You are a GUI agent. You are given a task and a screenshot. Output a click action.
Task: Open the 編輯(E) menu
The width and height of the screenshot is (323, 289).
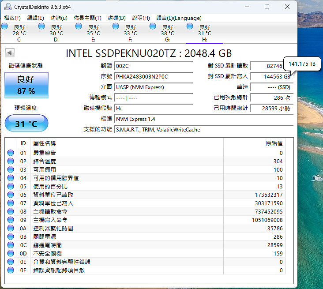35,18
